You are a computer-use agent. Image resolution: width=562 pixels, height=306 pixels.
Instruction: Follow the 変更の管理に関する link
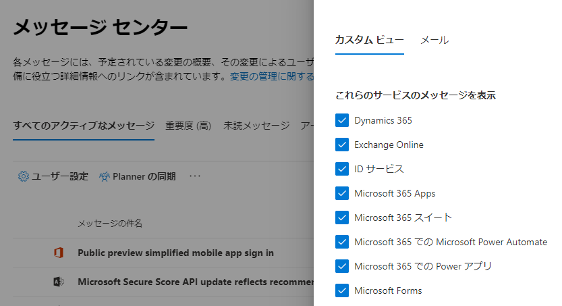[x=272, y=76]
